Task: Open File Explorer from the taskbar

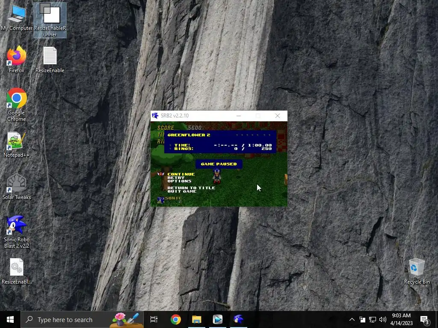Action: (x=197, y=319)
